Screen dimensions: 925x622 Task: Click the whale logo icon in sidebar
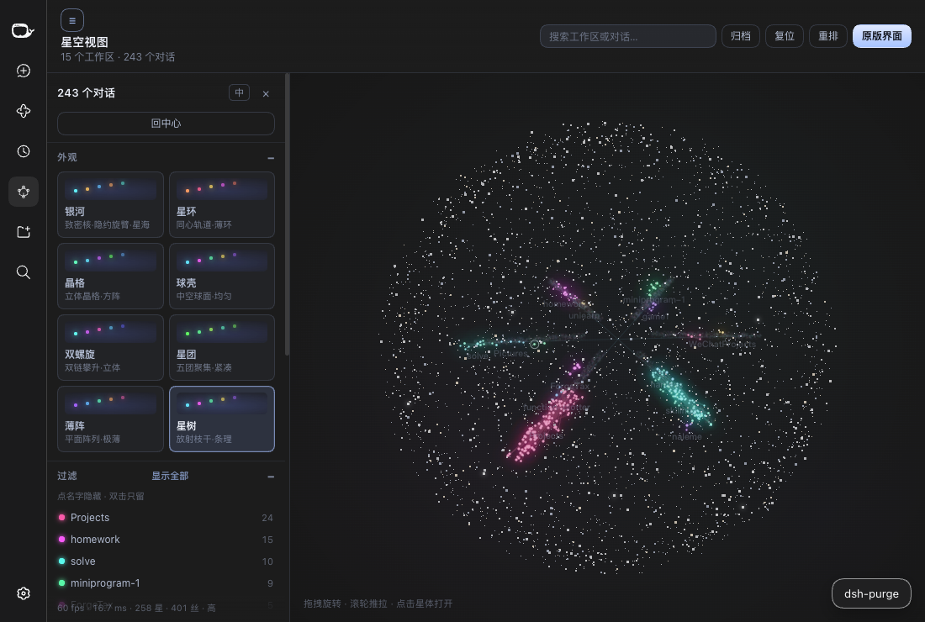[x=23, y=30]
